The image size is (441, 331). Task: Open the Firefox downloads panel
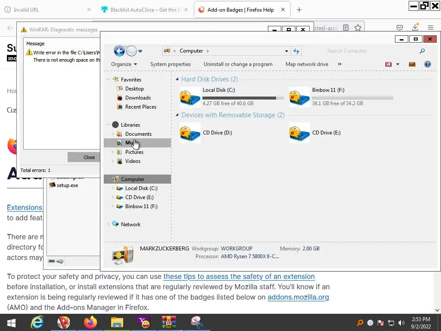[x=415, y=27]
